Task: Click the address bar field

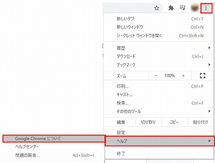Action: tap(132, 8)
